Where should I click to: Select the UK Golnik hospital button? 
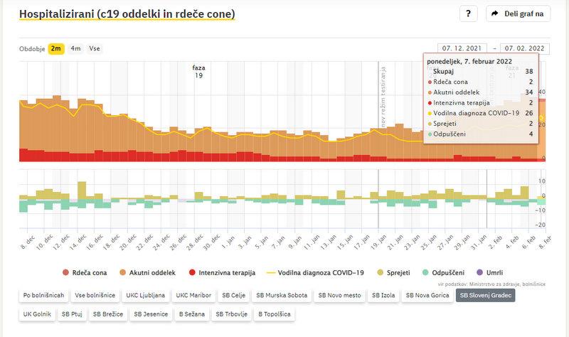[x=36, y=313]
